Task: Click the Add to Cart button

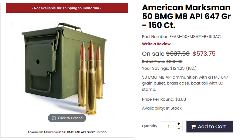Action: click(x=209, y=127)
